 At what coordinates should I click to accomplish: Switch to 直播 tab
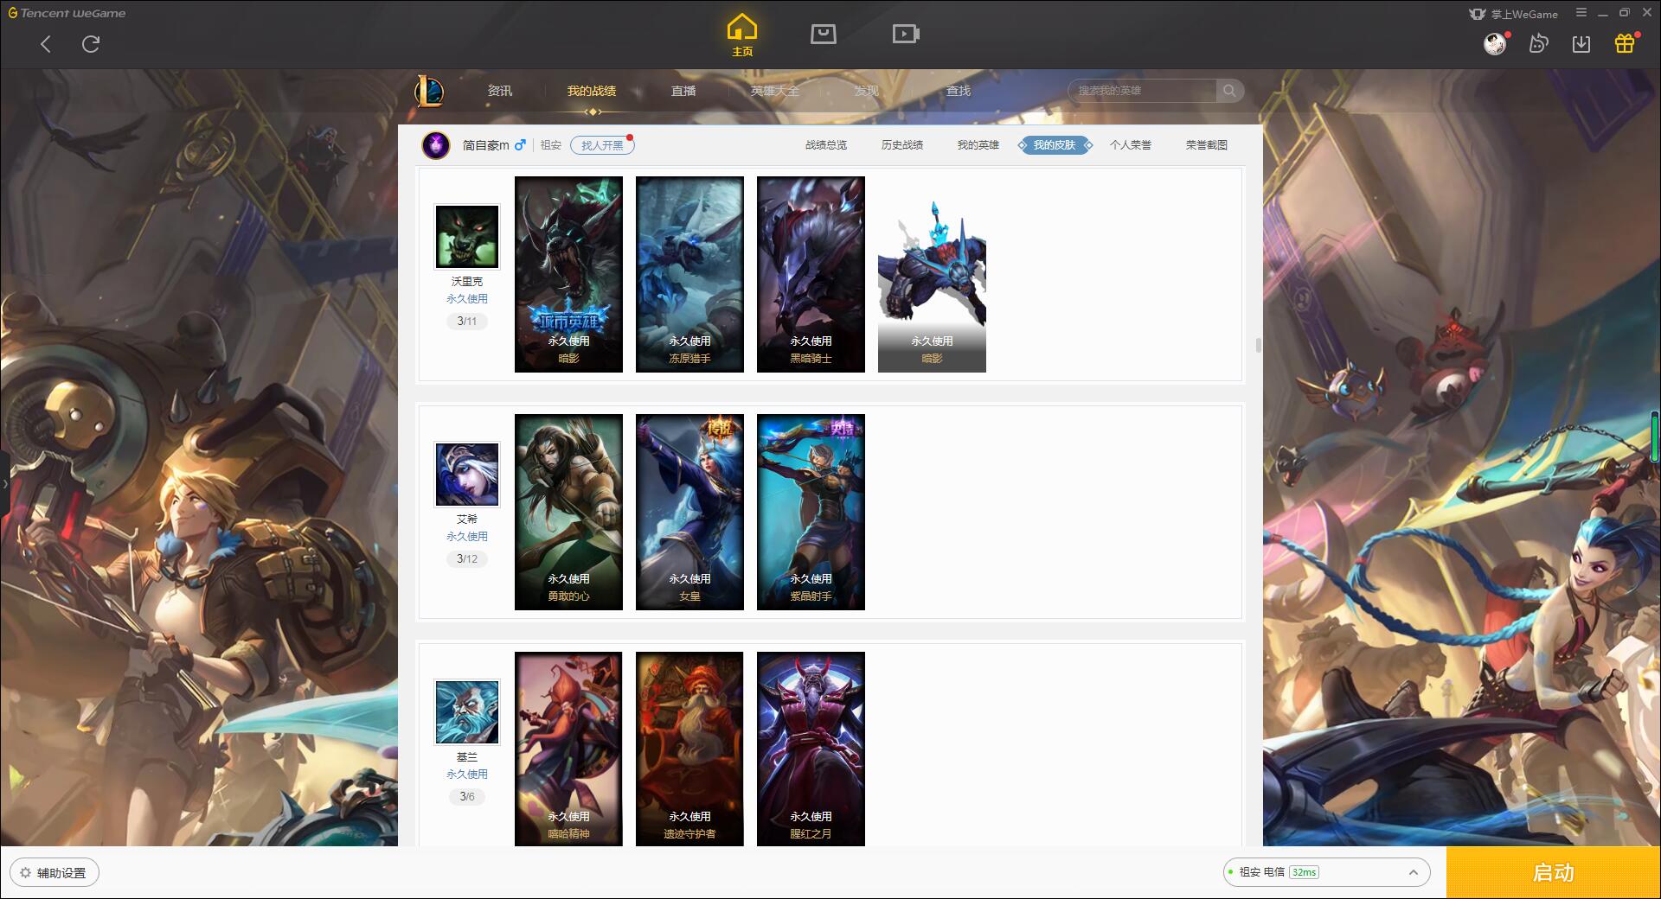(x=683, y=91)
